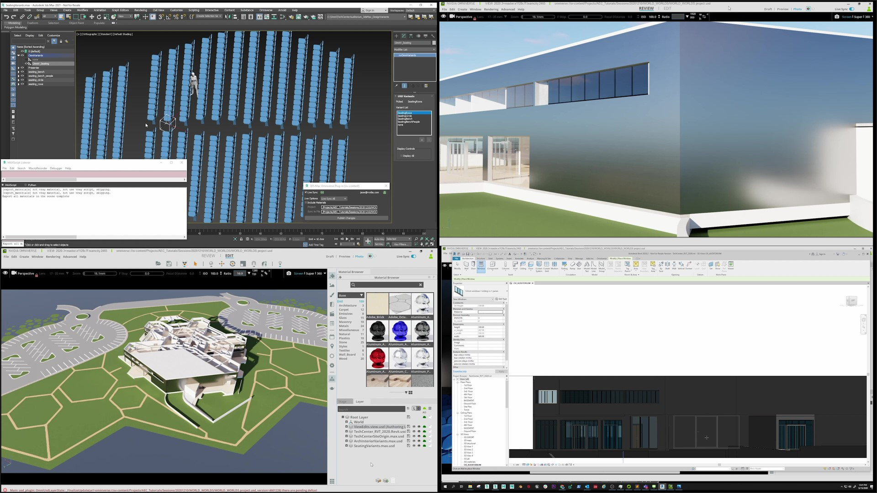Viewport: 877px width, 493px height.
Task: Click the Publish Changes button
Action: (346, 218)
